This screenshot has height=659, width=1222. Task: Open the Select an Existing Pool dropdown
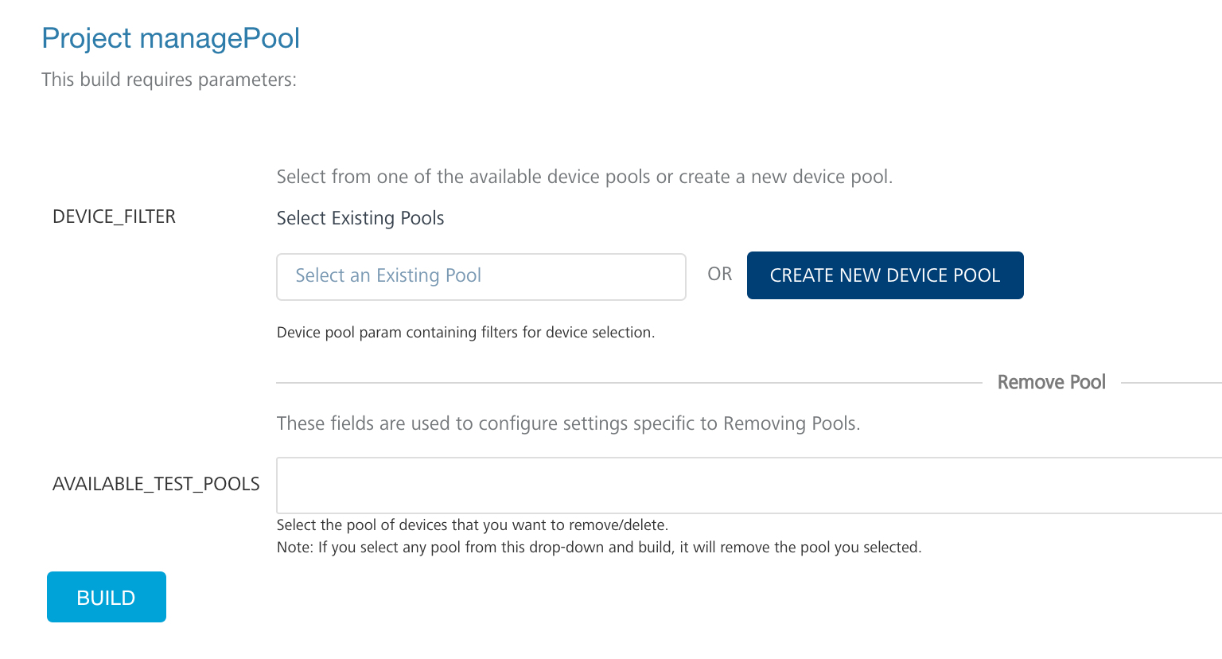(x=481, y=276)
